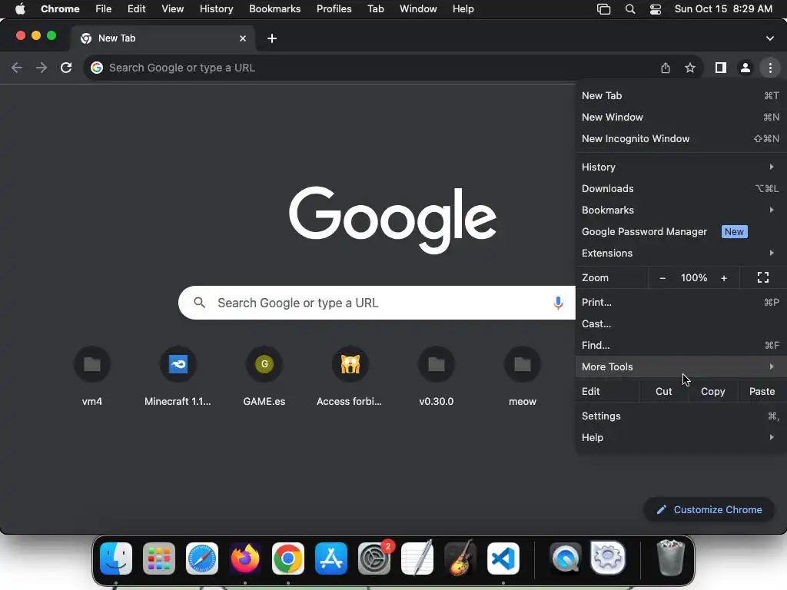
Task: Open the side panel icon
Action: tap(721, 68)
